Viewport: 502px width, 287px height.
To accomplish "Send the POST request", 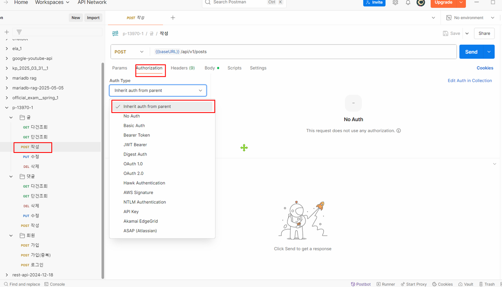I will [471, 52].
